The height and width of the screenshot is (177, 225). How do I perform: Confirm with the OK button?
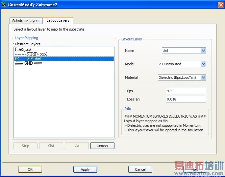[30, 169]
